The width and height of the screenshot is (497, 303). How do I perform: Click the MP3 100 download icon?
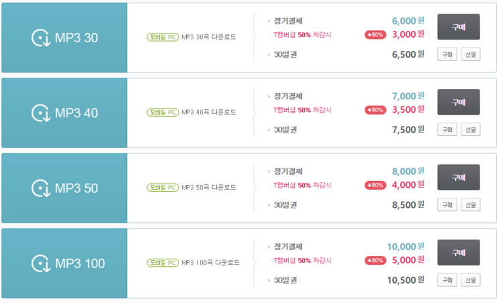click(x=41, y=263)
